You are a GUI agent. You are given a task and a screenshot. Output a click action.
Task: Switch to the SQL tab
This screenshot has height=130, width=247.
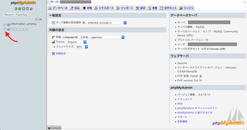[75, 8]
